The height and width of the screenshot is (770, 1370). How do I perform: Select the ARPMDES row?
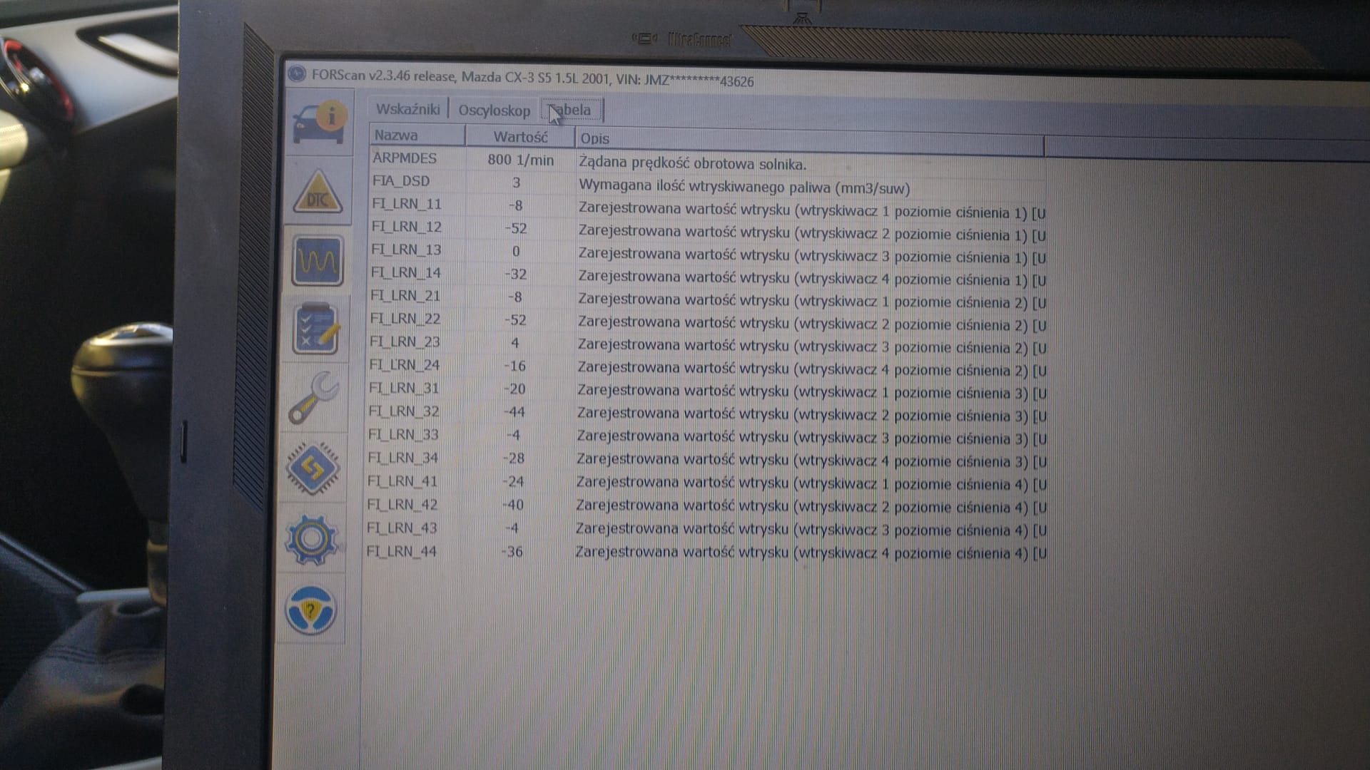click(x=405, y=158)
